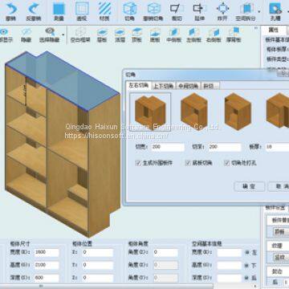The image size is (289, 289).
Task: Click the cabinet width field showing 1600
Action: tap(47, 252)
